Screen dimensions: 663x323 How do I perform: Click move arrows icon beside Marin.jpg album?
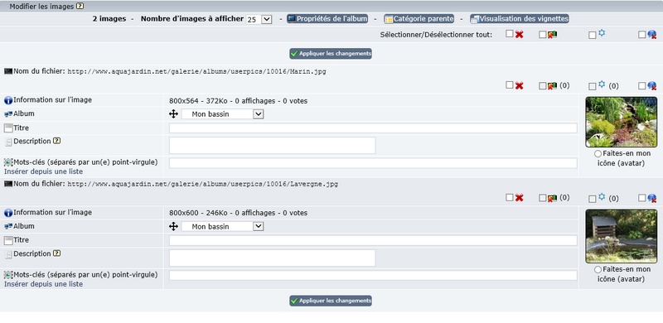173,113
